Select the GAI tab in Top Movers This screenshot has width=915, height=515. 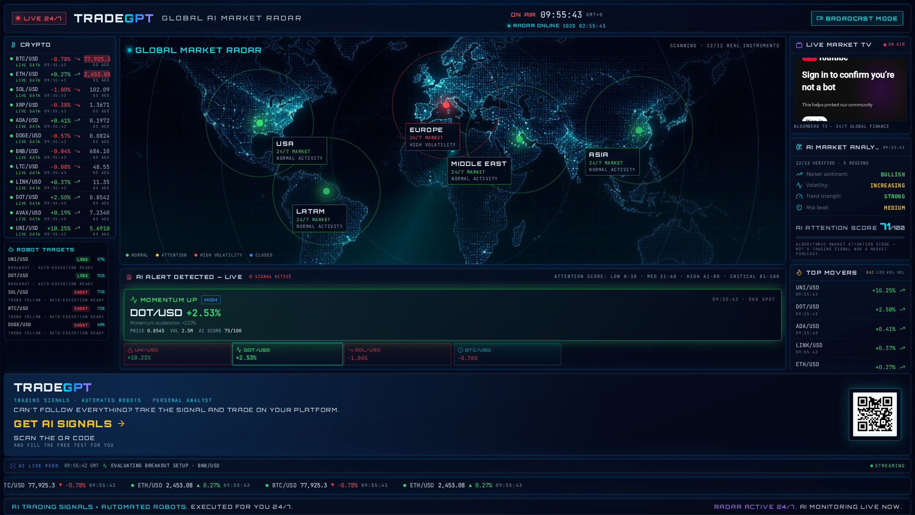[x=870, y=273]
